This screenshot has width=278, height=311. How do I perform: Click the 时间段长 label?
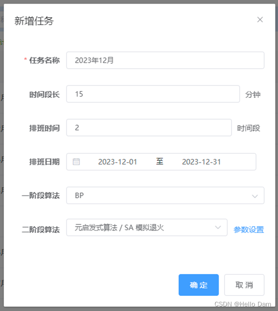pyautogui.click(x=44, y=95)
